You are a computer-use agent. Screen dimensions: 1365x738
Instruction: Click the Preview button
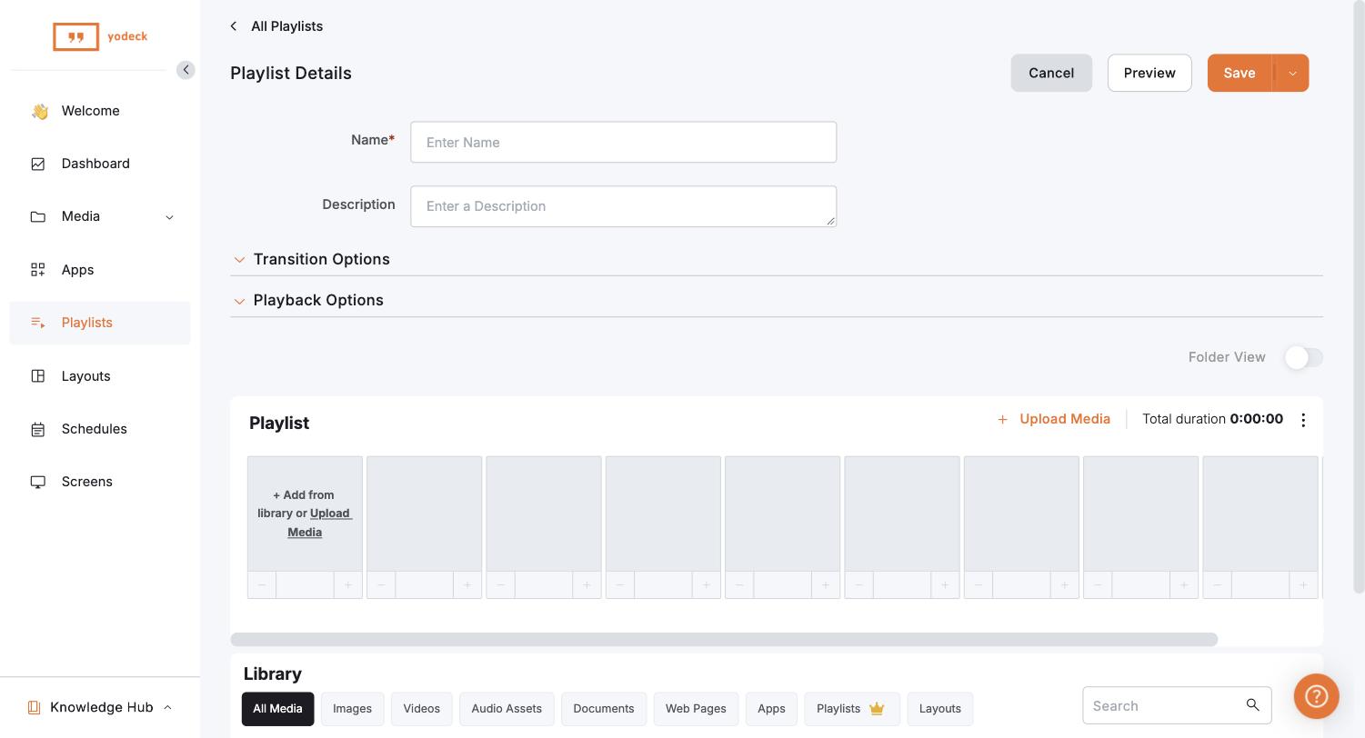coord(1149,74)
